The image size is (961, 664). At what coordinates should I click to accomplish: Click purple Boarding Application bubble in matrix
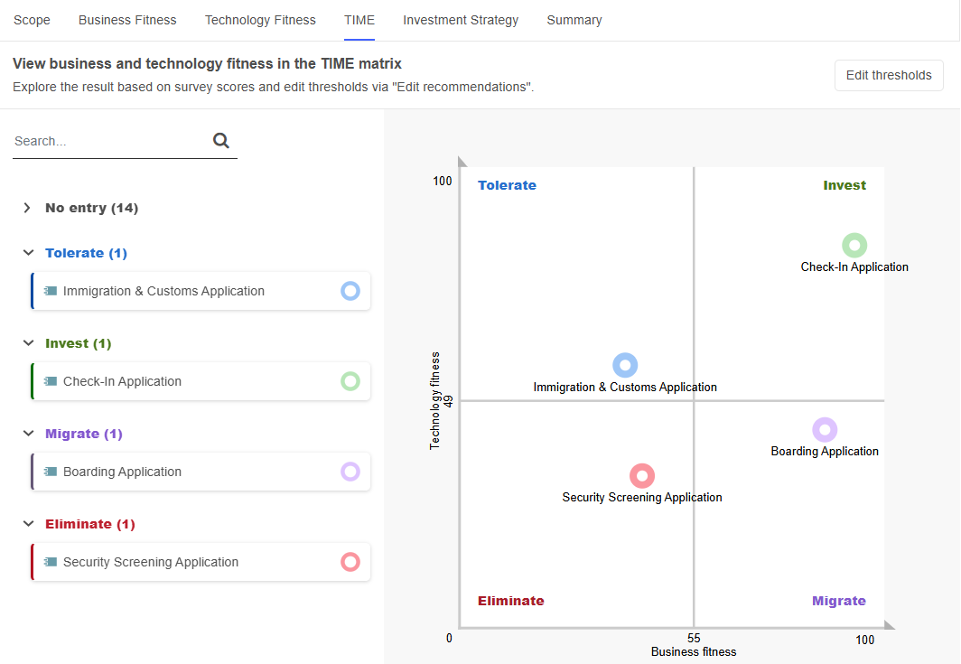click(x=825, y=430)
